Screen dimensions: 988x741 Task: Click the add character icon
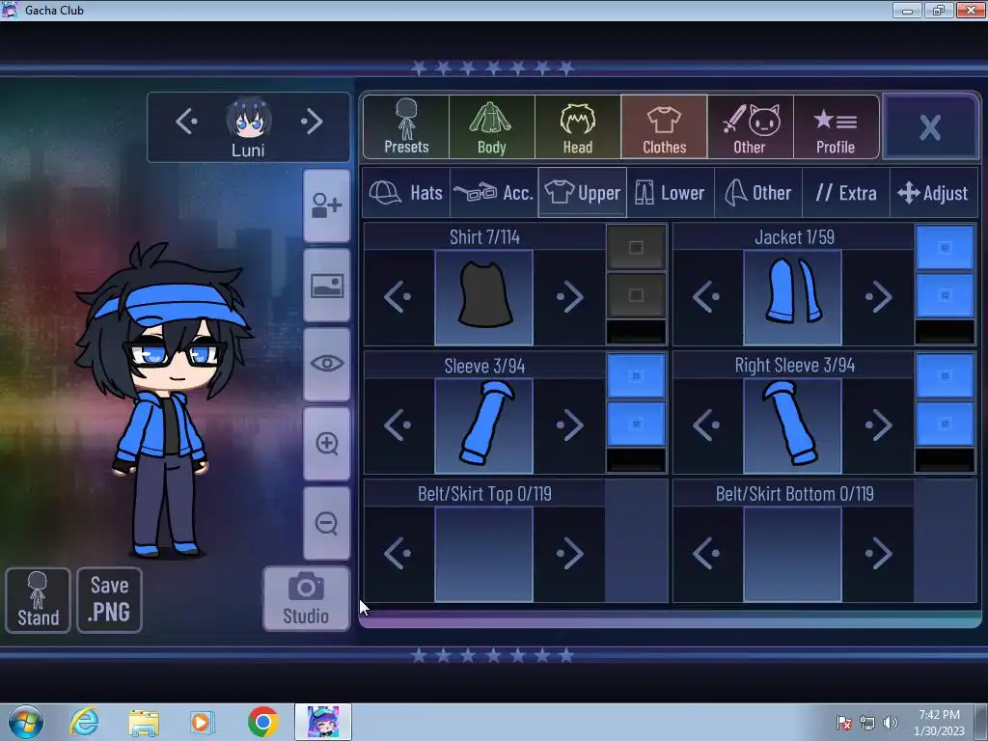pyautogui.click(x=326, y=206)
